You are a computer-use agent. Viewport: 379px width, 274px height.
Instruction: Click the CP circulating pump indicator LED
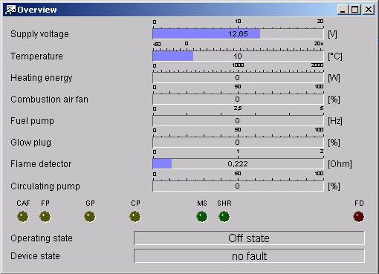(135, 217)
